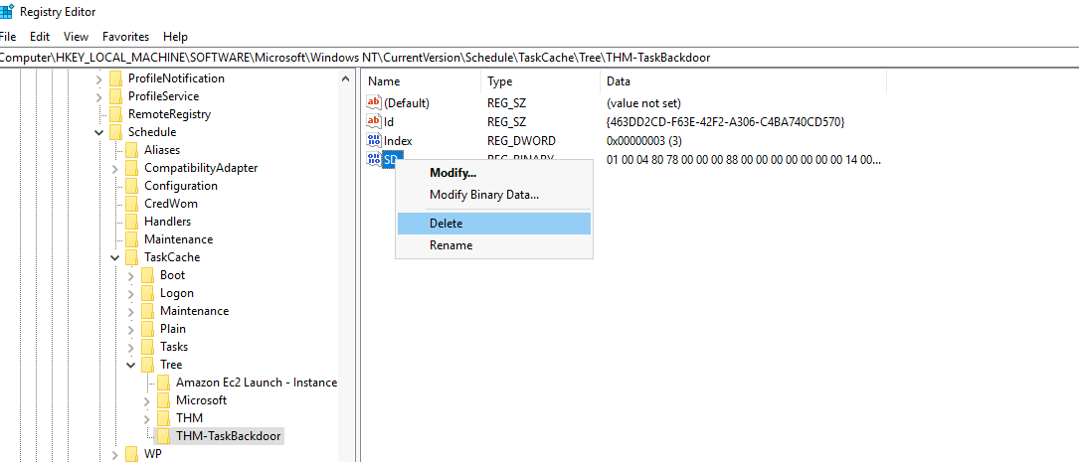Click the (Default) string value icon
1079x462 pixels.
(x=374, y=103)
